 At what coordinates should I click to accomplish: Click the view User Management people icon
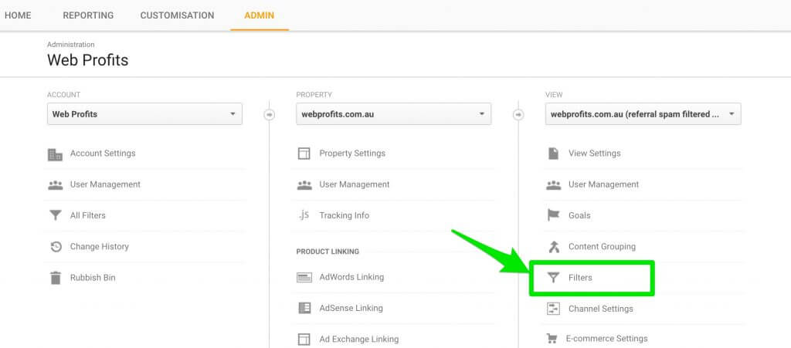click(x=553, y=185)
